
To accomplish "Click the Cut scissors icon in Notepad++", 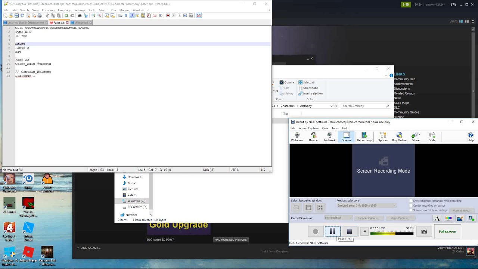I will (x=47, y=15).
